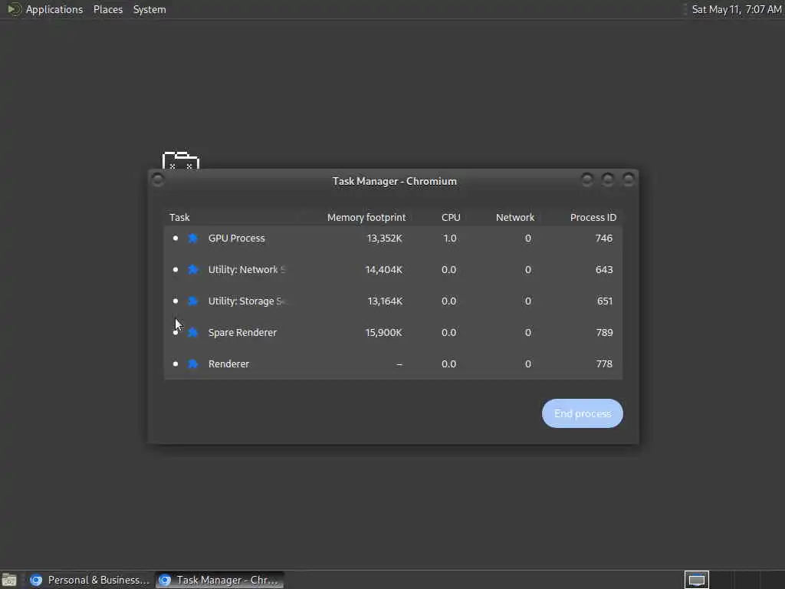Switch to Personal & Business taskbar window
785x589 pixels.
(90, 580)
